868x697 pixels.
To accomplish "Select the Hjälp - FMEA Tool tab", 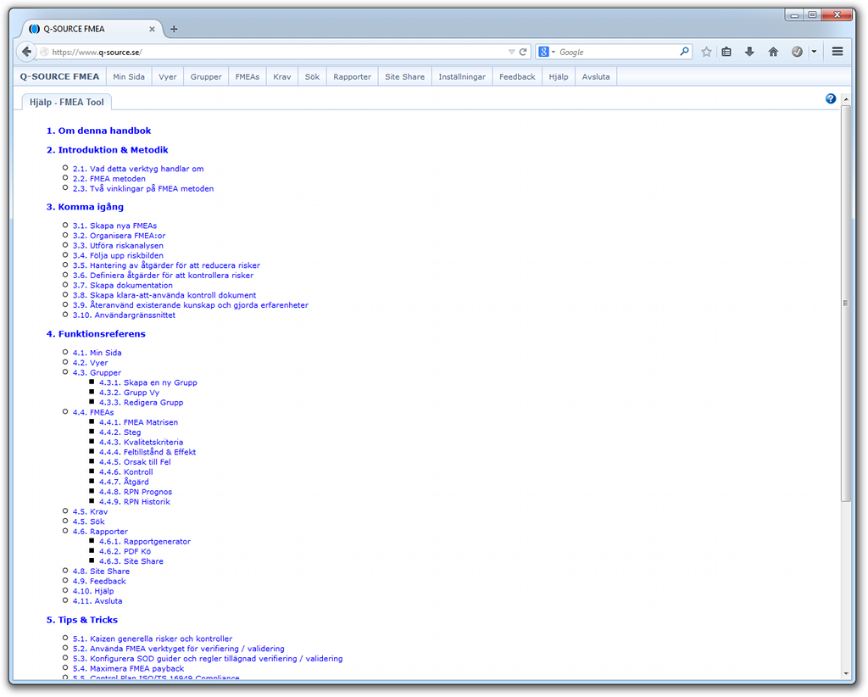I will (66, 102).
